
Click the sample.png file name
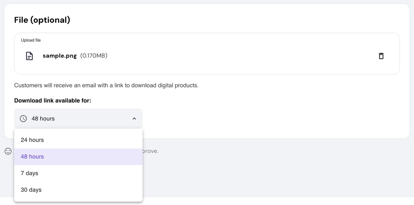tap(60, 56)
